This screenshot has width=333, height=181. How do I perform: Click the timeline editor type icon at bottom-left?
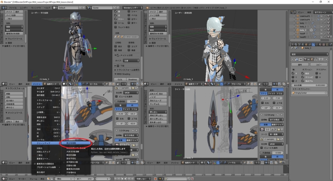click(x=4, y=179)
